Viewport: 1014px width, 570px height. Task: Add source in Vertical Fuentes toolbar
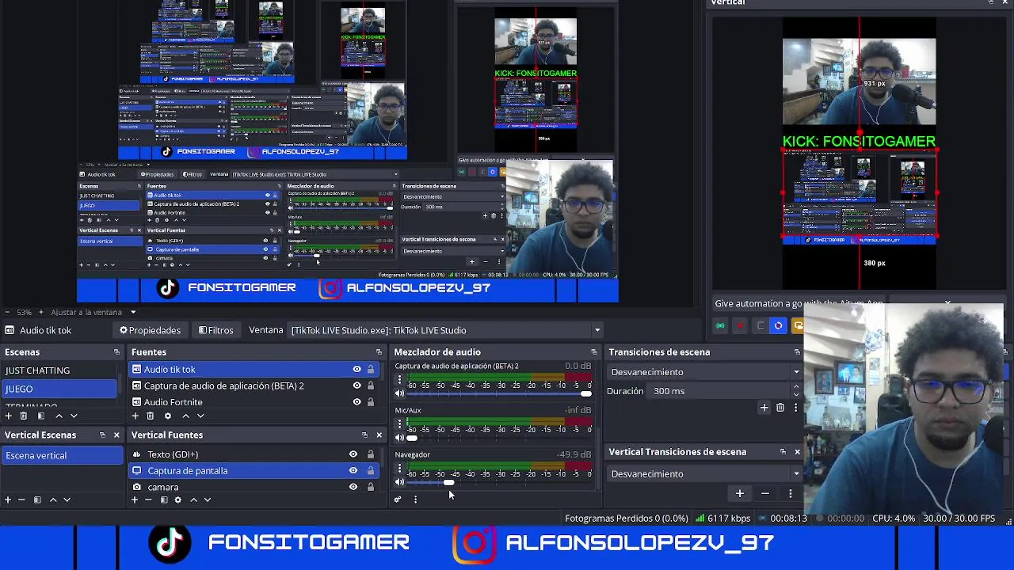click(134, 500)
